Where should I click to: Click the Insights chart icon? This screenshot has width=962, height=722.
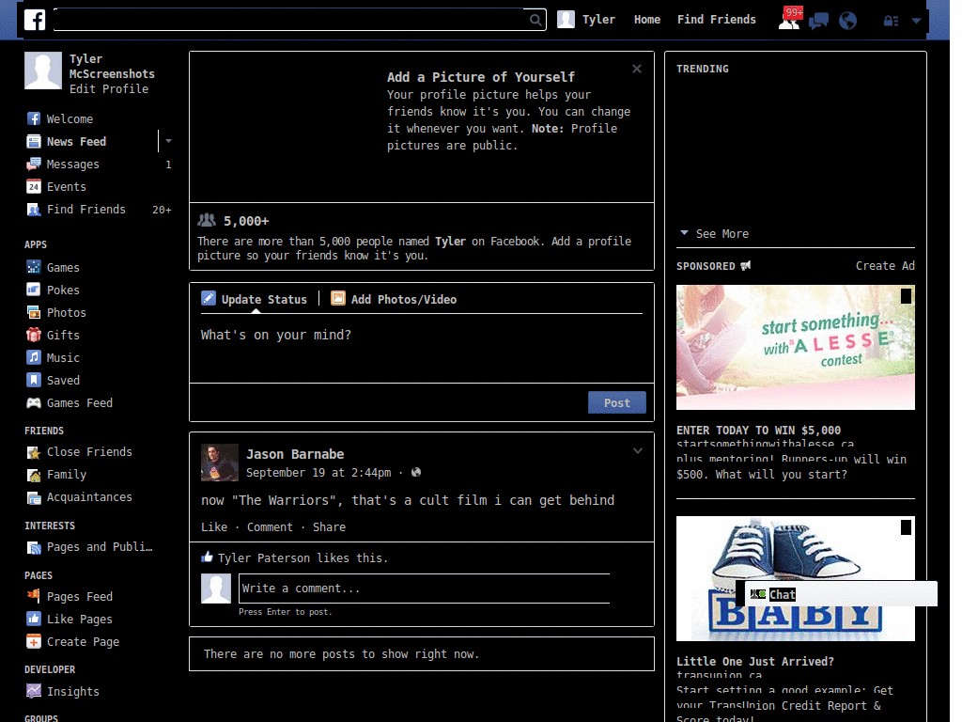pyautogui.click(x=34, y=691)
